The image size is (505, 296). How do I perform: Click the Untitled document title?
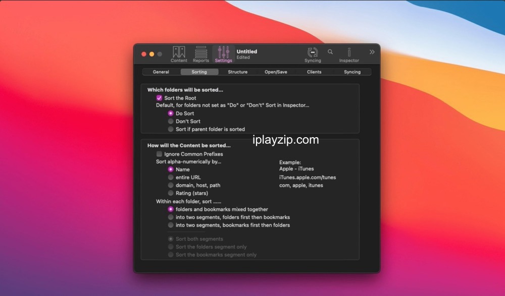[x=247, y=51]
